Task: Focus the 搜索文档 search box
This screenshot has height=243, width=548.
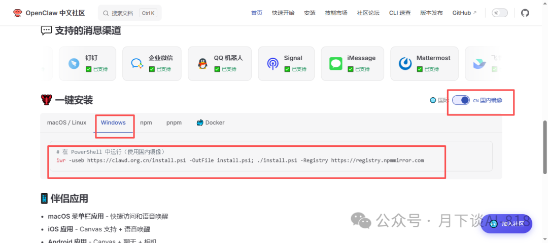Action: [x=130, y=13]
